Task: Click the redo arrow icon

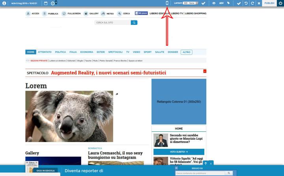Action: [252, 3]
